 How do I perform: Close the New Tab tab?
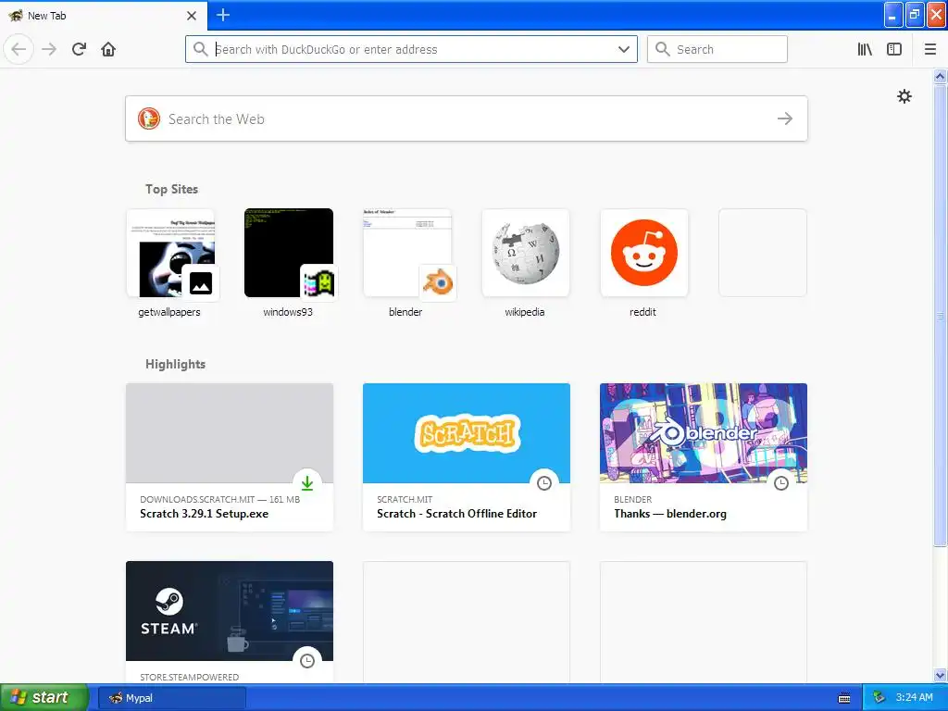click(191, 16)
